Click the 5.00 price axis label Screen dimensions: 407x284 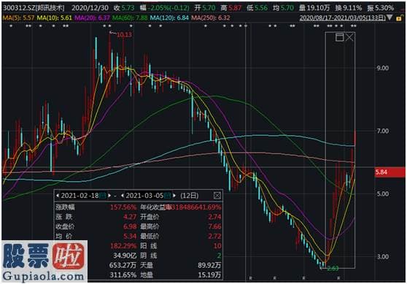pos(383,194)
